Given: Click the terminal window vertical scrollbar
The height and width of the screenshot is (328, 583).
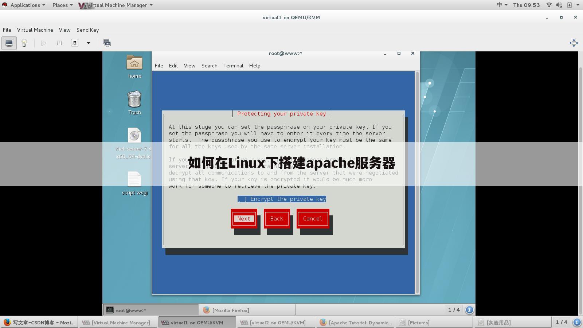Looking at the screenshot, I should point(417,182).
